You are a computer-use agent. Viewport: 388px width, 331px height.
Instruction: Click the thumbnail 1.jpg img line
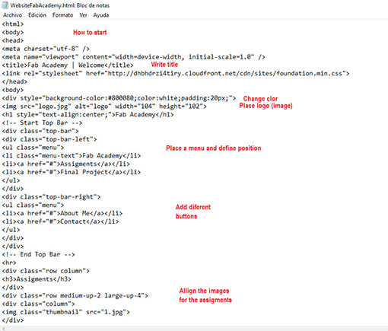(x=65, y=312)
